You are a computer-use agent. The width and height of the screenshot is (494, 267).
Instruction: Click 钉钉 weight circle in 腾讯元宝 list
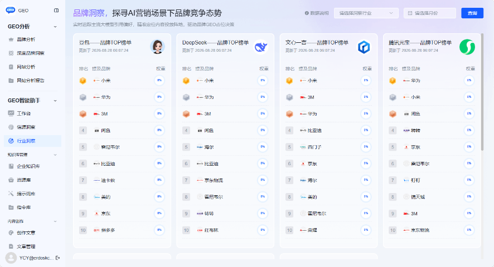point(469,180)
